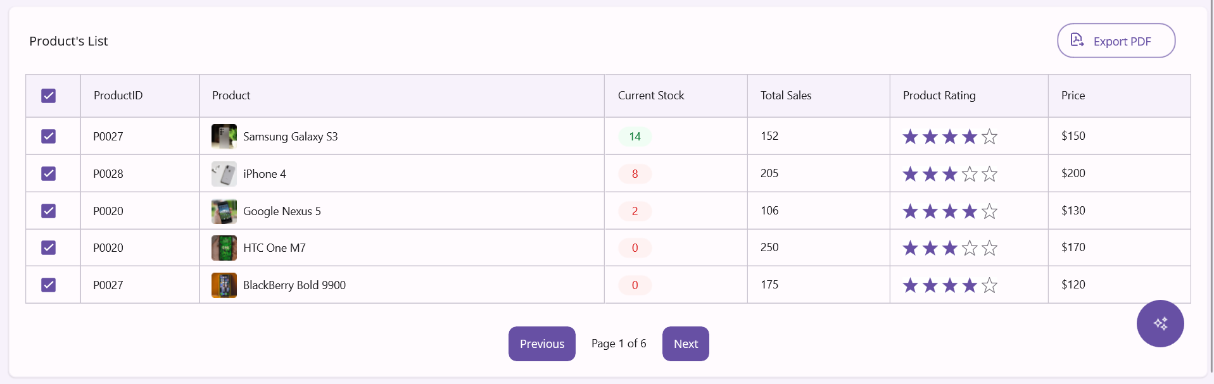Click the Price column header
This screenshot has width=1214, height=384.
tap(1073, 96)
